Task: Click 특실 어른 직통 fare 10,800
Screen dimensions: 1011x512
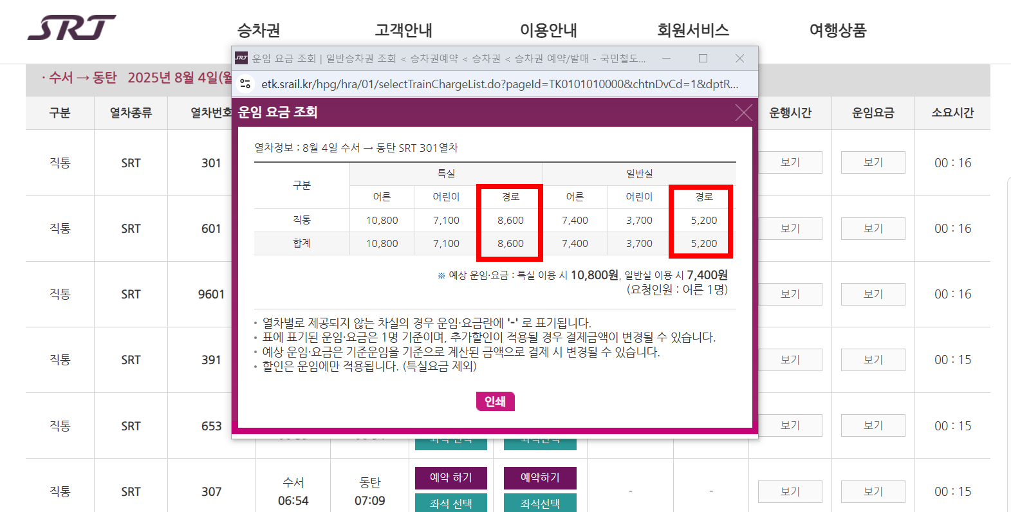Action: coord(382,220)
